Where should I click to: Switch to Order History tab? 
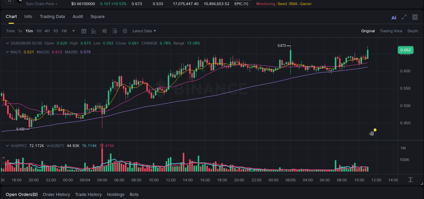(x=56, y=195)
